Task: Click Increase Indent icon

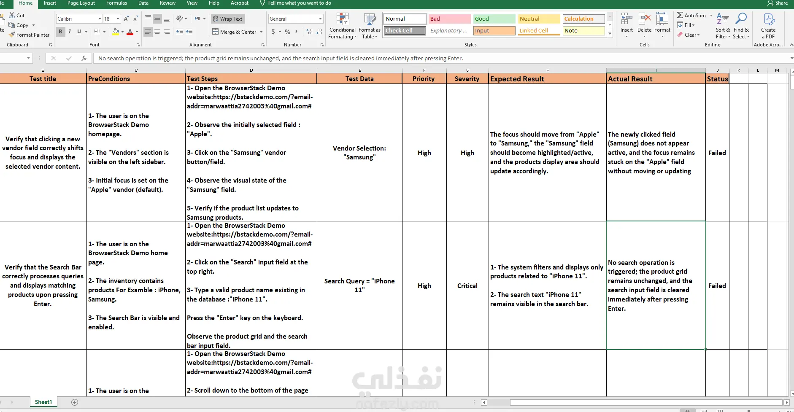Action: click(189, 32)
